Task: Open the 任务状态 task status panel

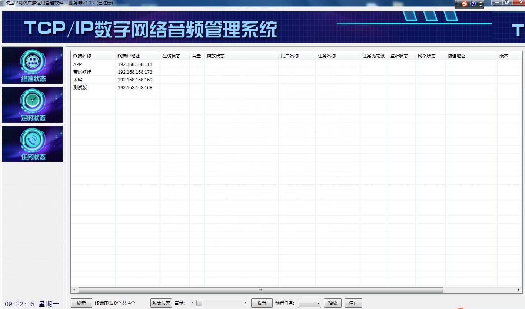Action: (x=32, y=144)
